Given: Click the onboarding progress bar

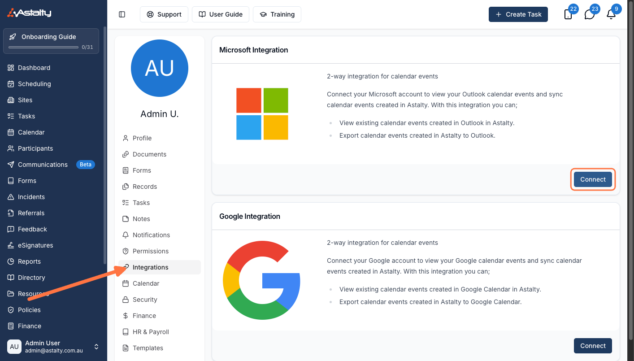Looking at the screenshot, I should pyautogui.click(x=43, y=47).
